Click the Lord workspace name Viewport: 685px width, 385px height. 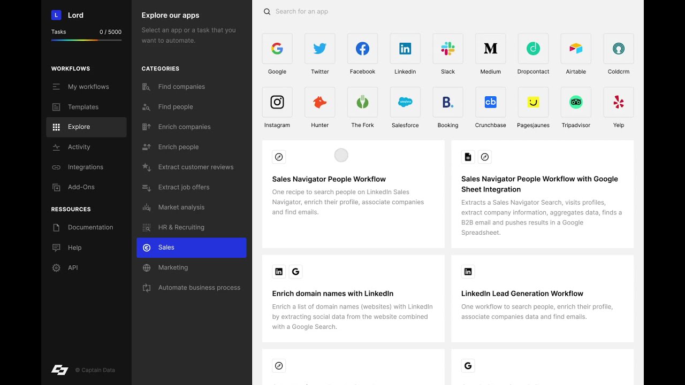click(75, 15)
